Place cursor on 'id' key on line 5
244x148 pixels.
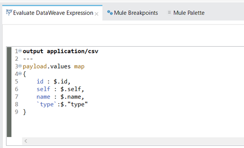point(40,81)
